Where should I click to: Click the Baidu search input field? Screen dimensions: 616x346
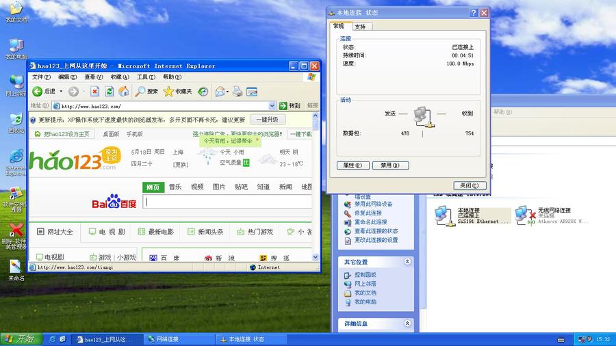pos(227,202)
